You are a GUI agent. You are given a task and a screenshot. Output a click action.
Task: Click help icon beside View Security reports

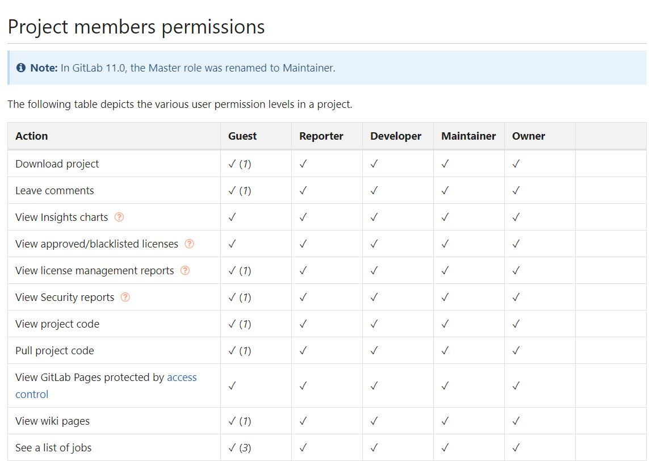click(125, 297)
